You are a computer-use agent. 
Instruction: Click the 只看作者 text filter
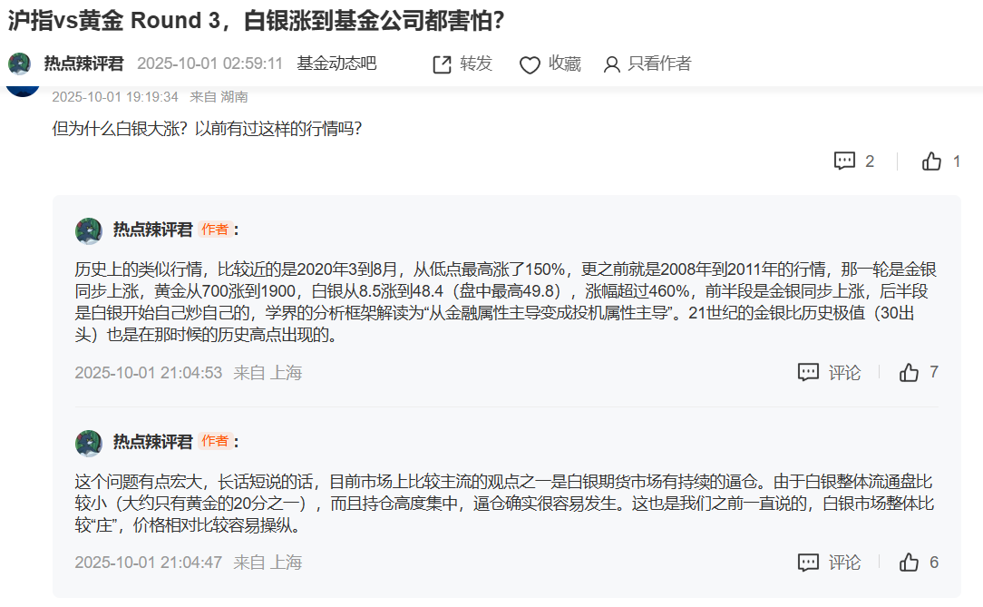(659, 64)
